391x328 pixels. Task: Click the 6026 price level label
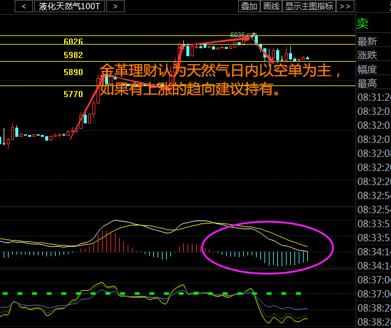click(x=73, y=42)
